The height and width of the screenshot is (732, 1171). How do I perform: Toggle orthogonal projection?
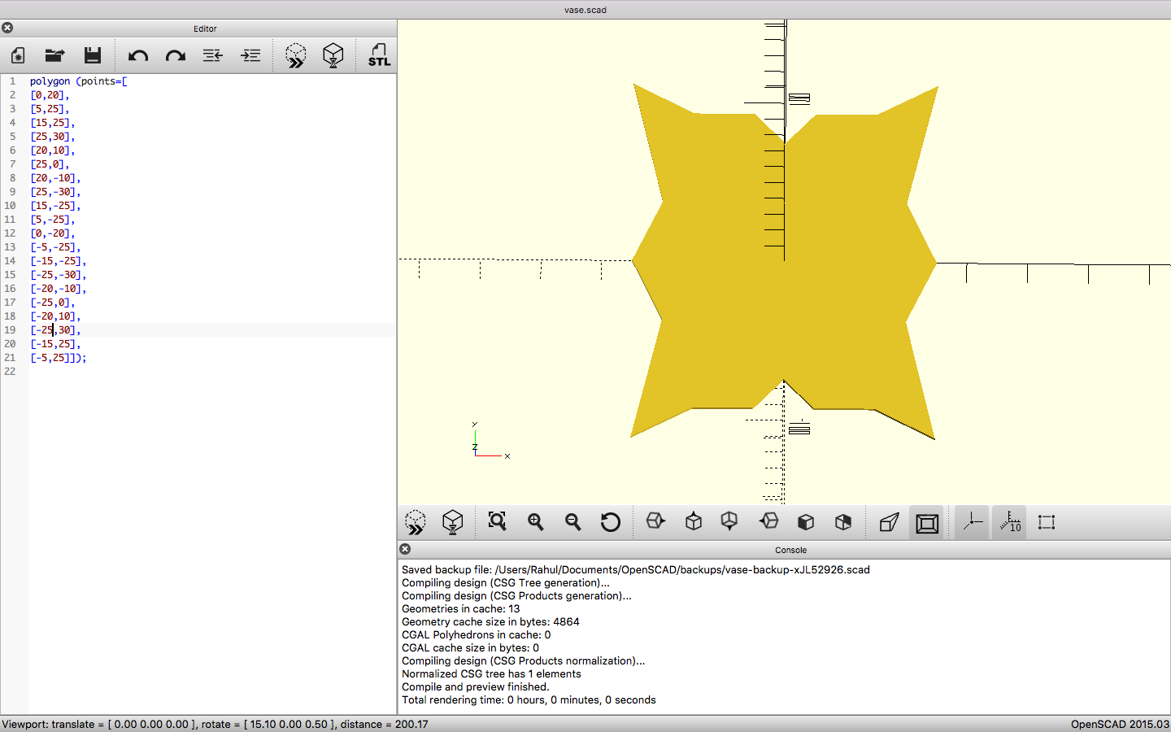(x=927, y=523)
